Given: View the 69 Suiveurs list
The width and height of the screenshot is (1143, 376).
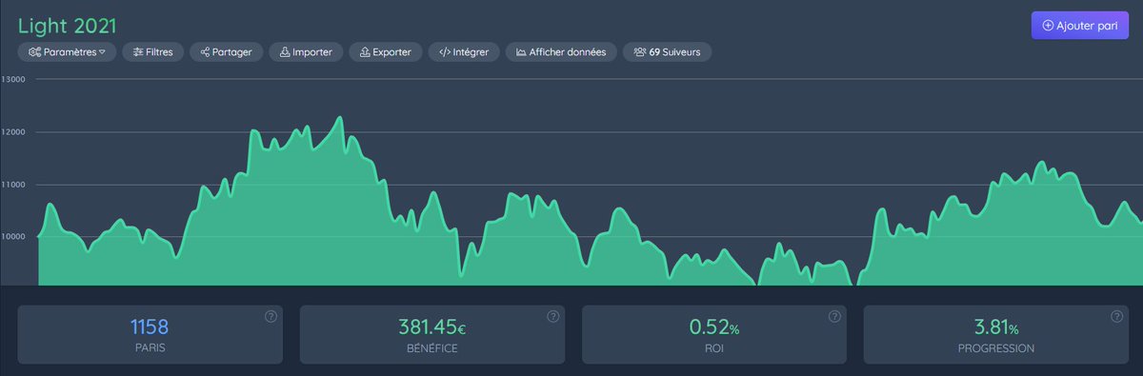Looking at the screenshot, I should click(x=667, y=52).
